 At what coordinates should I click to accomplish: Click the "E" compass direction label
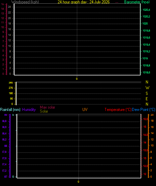[147, 99]
